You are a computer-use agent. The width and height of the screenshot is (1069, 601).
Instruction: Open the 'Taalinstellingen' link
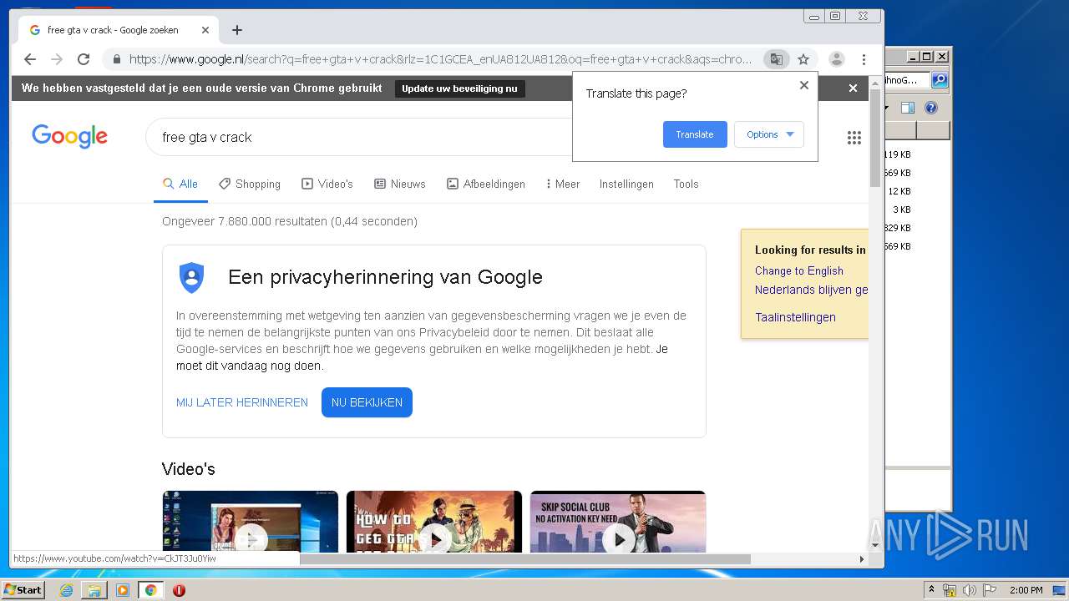point(795,317)
